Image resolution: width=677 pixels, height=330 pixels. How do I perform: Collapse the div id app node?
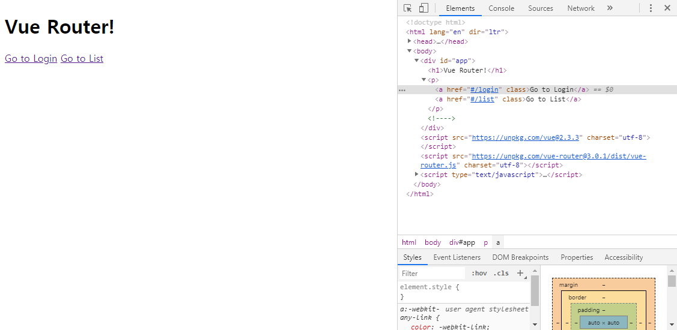click(x=417, y=61)
